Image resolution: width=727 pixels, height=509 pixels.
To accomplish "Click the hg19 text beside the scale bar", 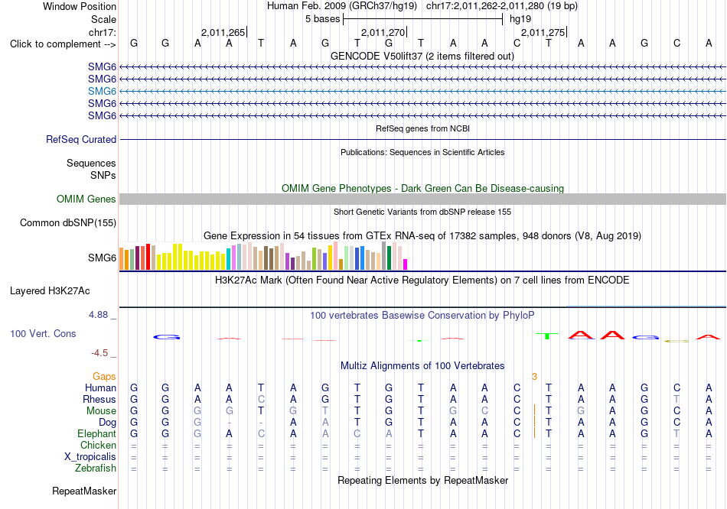I will pos(520,19).
